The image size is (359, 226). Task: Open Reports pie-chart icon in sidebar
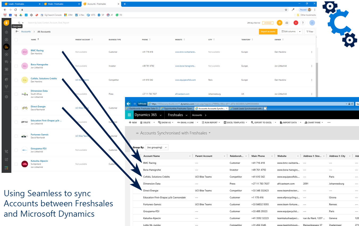[x=6, y=79]
